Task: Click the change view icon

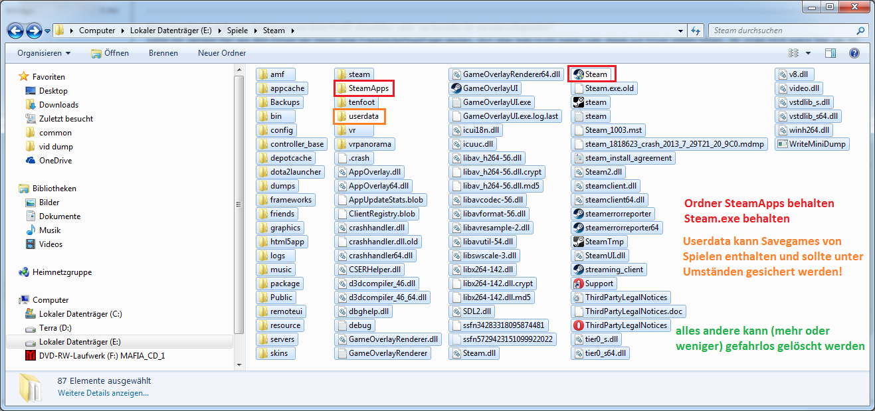Action: (x=793, y=53)
